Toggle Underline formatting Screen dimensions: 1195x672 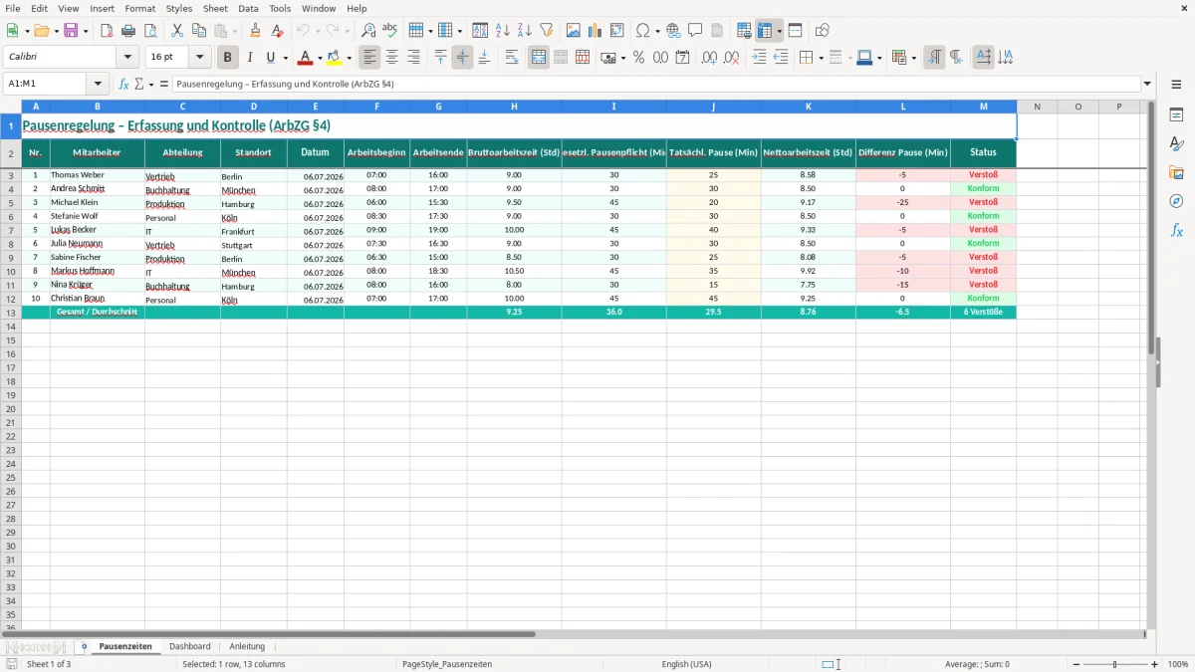(x=270, y=58)
